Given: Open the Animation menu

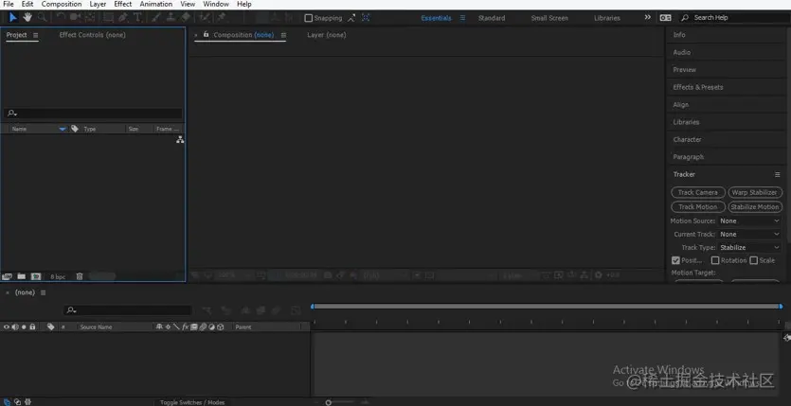Looking at the screenshot, I should tap(156, 4).
